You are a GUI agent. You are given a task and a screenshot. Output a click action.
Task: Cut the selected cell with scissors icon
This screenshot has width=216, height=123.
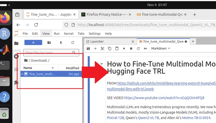(102, 48)
